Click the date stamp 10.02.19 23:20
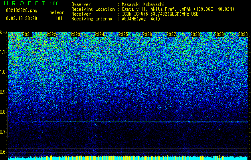The width and height of the screenshot is (251, 160). click(21, 18)
